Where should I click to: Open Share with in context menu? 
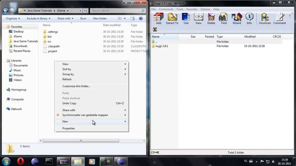tap(92, 110)
